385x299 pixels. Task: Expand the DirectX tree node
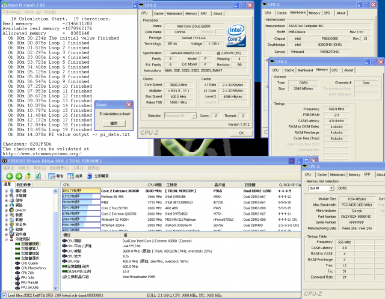pos(6,210)
